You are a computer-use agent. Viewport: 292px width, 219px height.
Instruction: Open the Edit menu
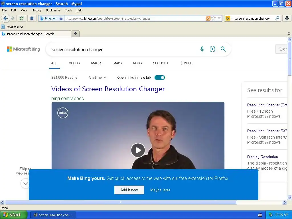[14, 10]
